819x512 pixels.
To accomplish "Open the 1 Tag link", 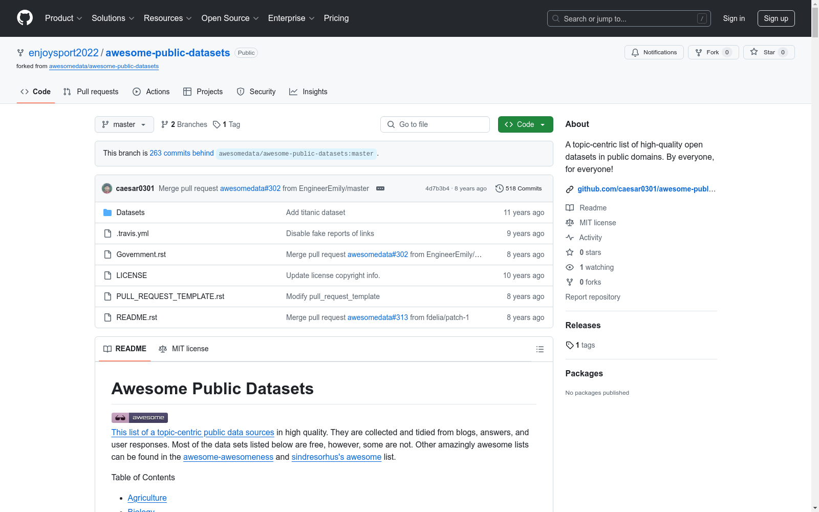I will [x=227, y=124].
